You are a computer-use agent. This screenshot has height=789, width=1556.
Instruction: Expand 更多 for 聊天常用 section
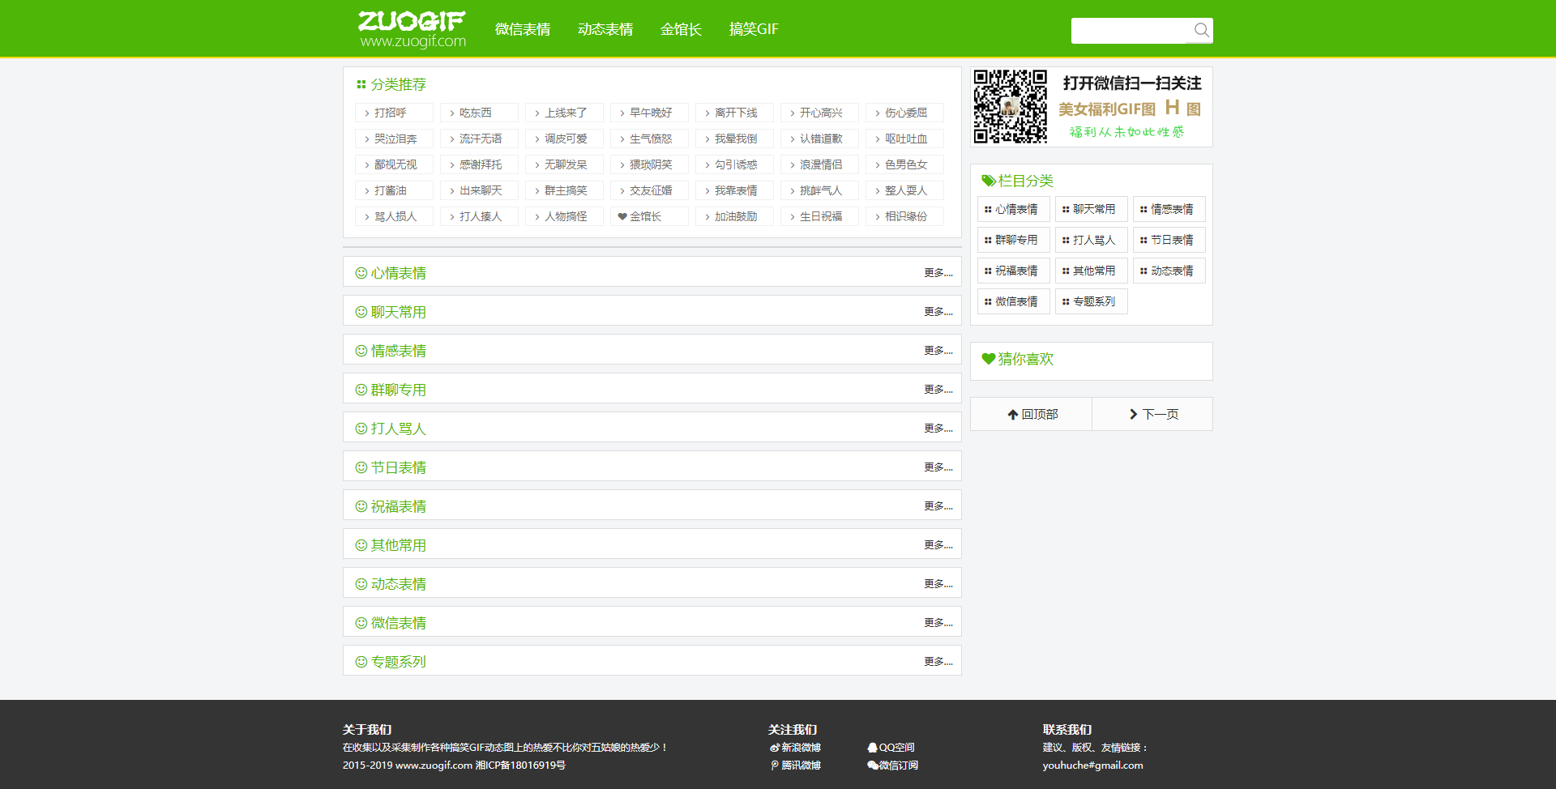click(938, 312)
